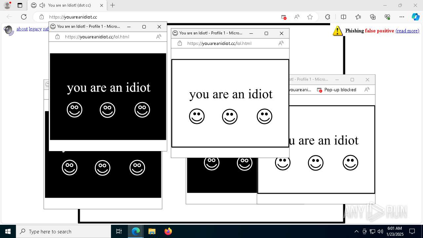
Task: Click address bar of black lol.html popup
Action: pyautogui.click(x=97, y=37)
